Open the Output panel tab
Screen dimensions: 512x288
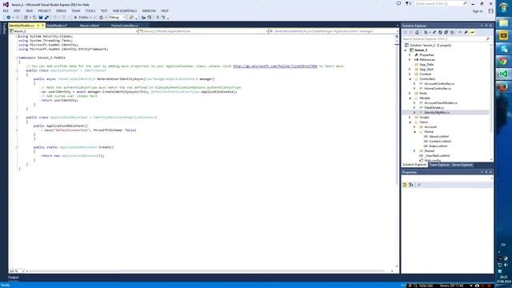(x=14, y=278)
